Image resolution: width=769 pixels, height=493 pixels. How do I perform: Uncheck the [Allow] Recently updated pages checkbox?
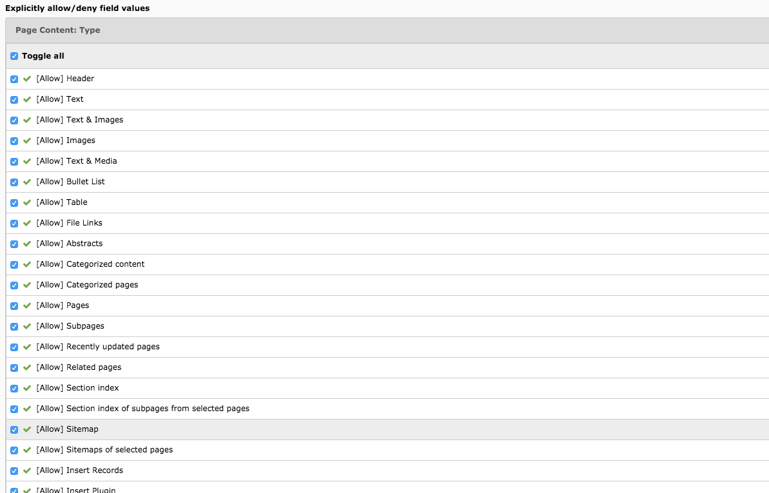[14, 347]
